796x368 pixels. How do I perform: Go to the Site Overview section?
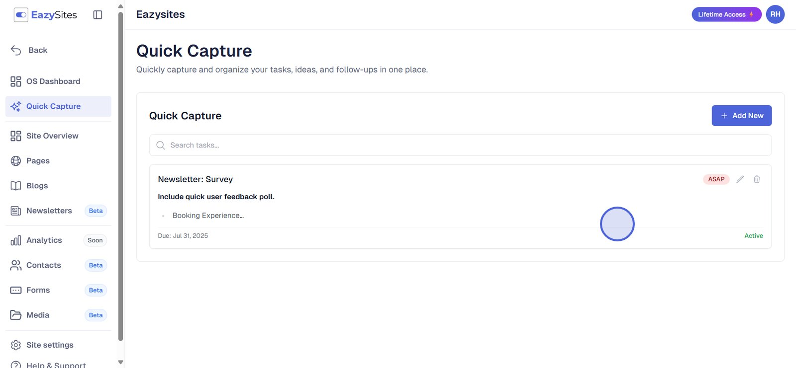(x=52, y=136)
